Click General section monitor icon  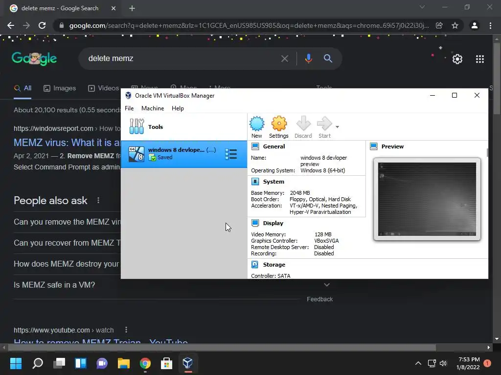pyautogui.click(x=255, y=146)
